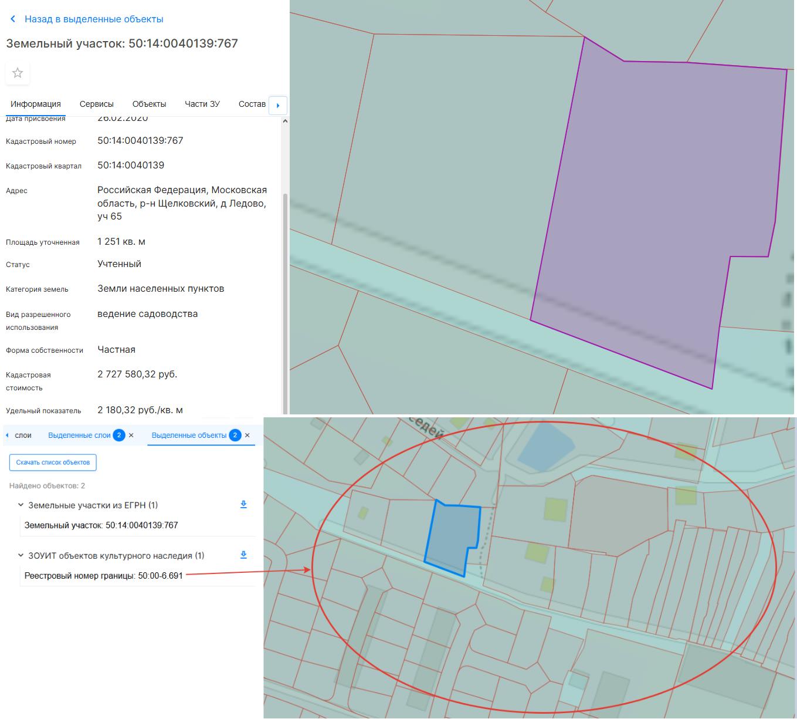The width and height of the screenshot is (797, 719).
Task: Click 'Скачать список объектов' button
Action: (x=53, y=463)
